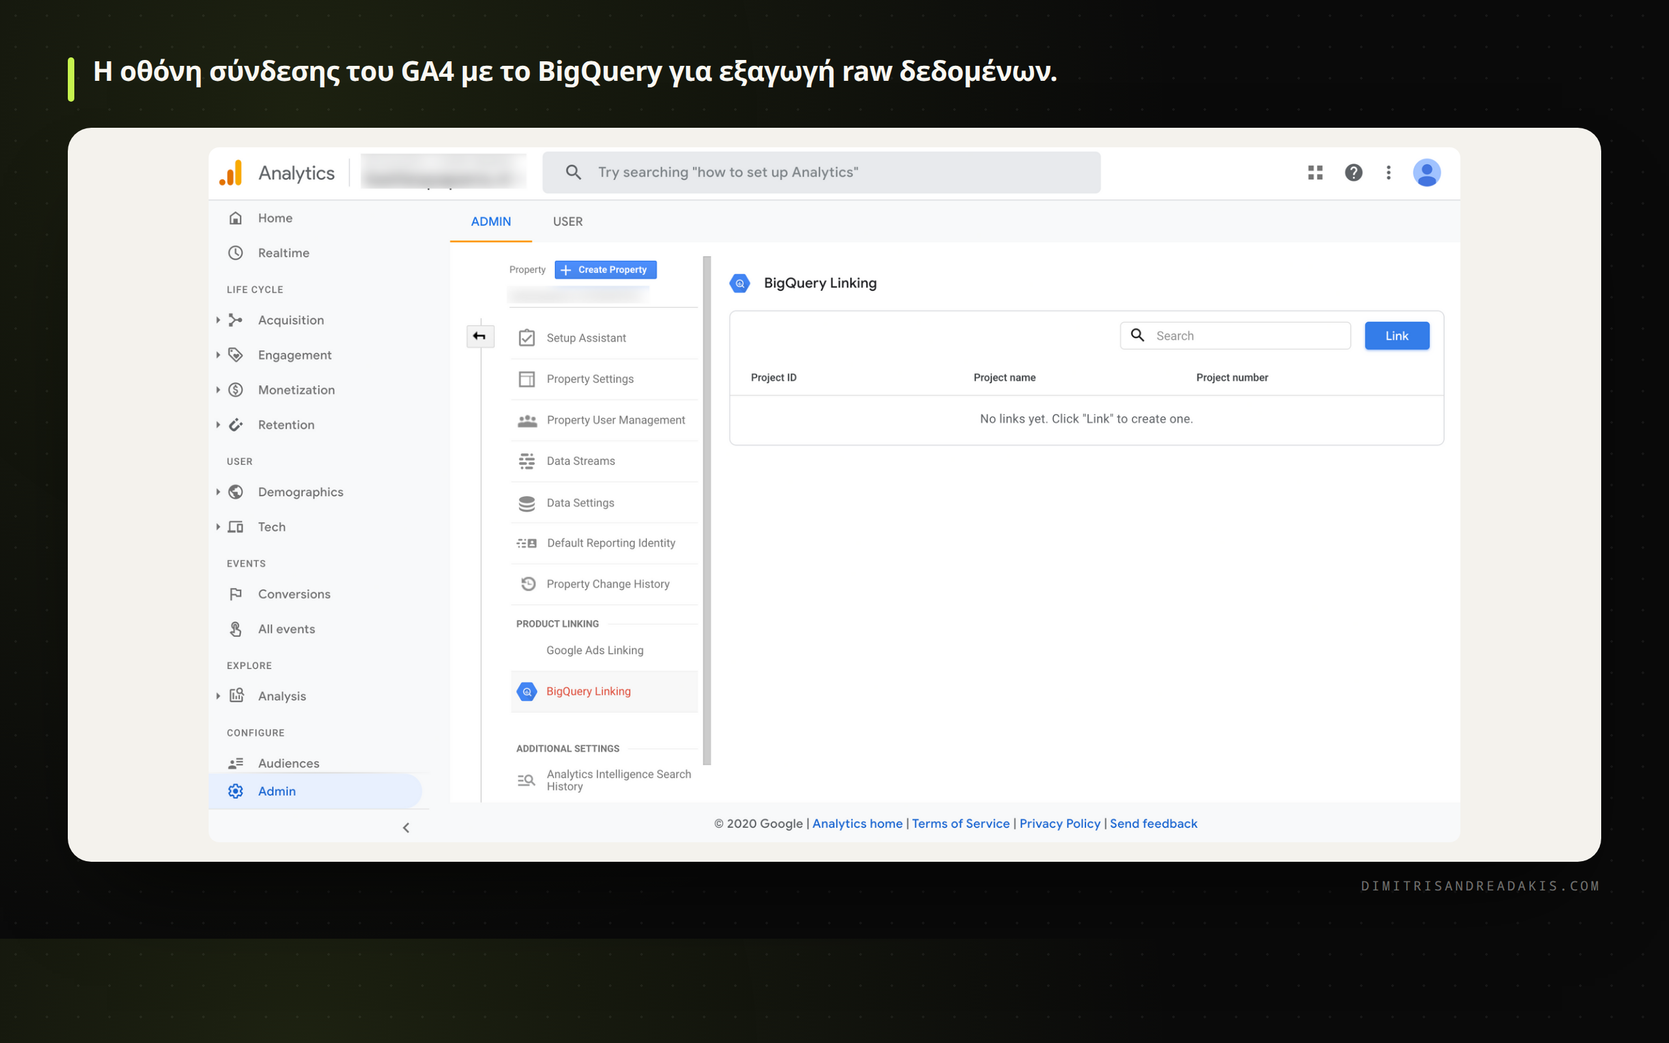
Task: Expand the Retention section
Action: click(218, 425)
